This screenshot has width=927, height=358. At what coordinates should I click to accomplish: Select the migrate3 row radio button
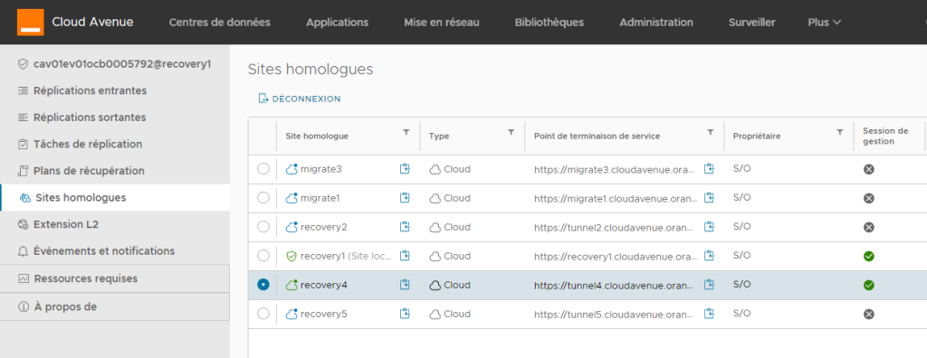(263, 169)
